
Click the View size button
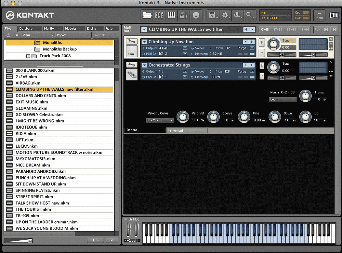point(319,15)
